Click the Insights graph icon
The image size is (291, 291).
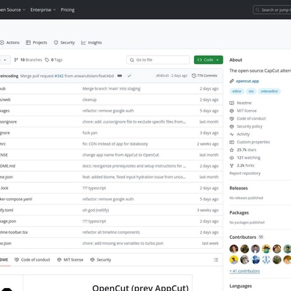(x=84, y=43)
